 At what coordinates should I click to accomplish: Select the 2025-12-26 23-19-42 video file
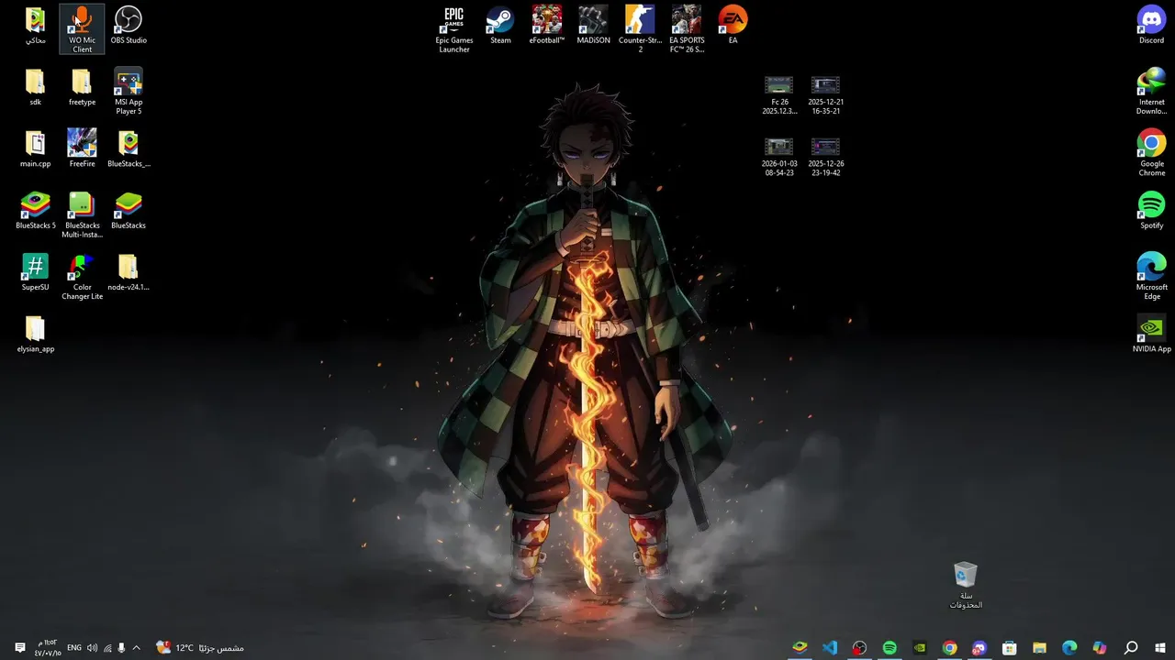click(x=826, y=157)
